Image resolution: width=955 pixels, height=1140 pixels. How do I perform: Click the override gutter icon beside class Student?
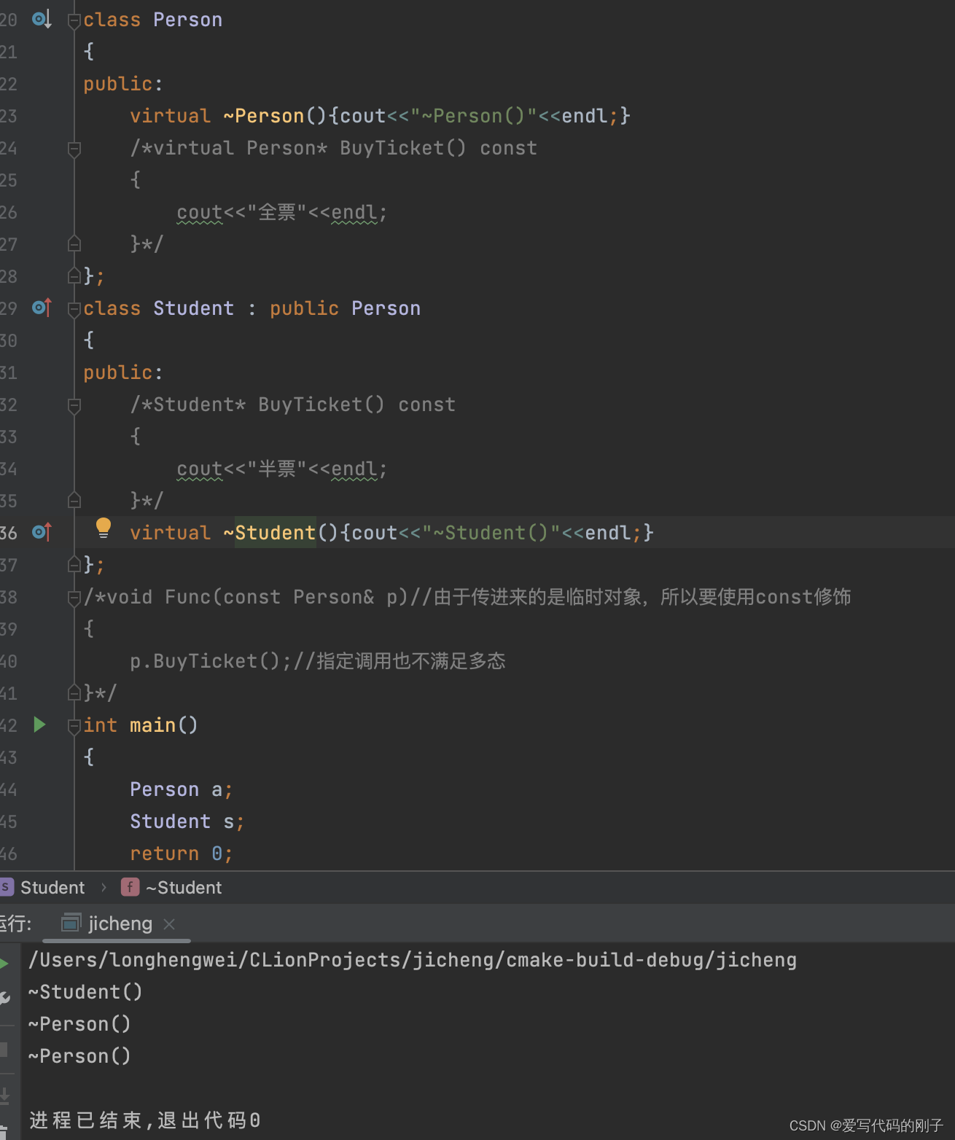pos(42,308)
